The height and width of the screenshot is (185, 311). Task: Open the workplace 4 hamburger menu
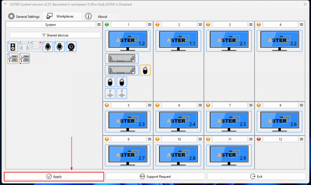[301, 24]
